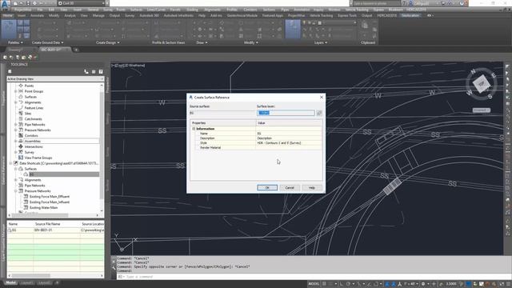Open the Vehicle Tracking ribbon tab
512x288 pixels.
(x=322, y=15)
